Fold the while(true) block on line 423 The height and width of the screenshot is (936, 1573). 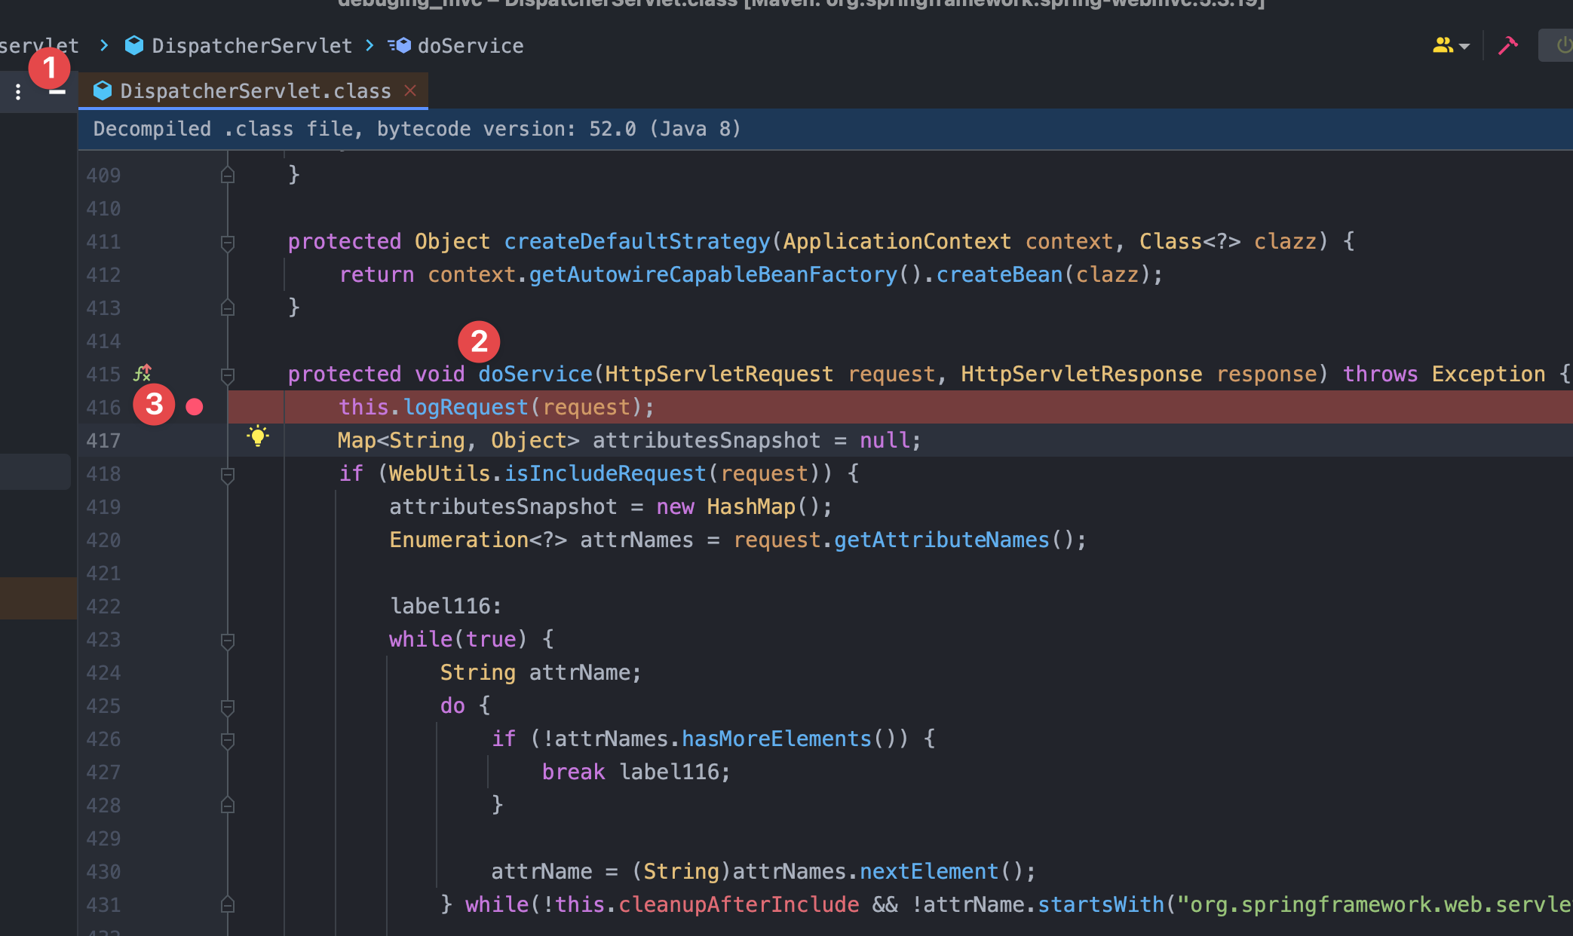227,640
